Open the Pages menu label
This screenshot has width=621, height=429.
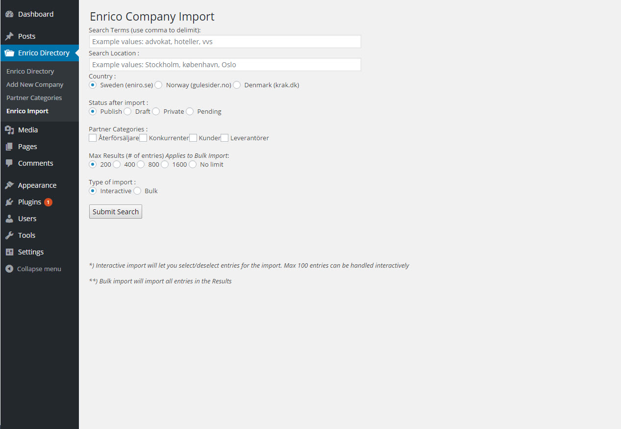27,147
